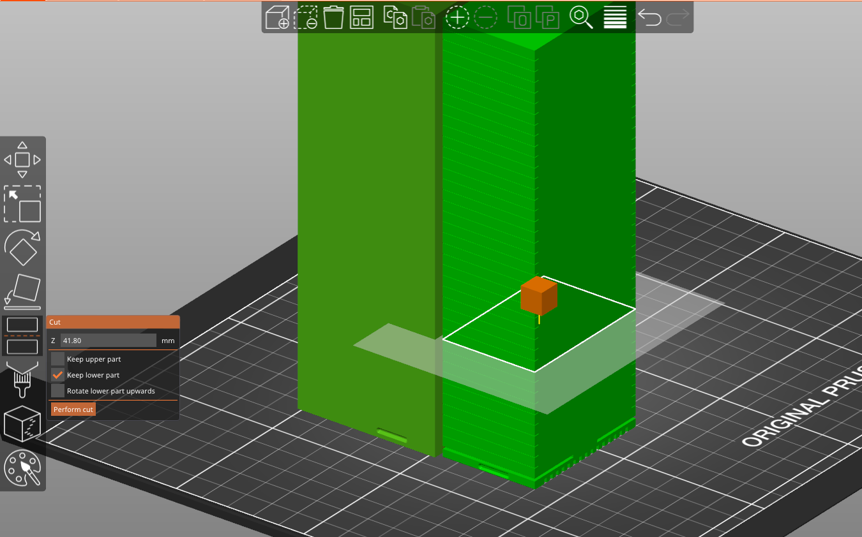This screenshot has width=862, height=537.
Task: Select the Rotate tool
Action: click(22, 247)
